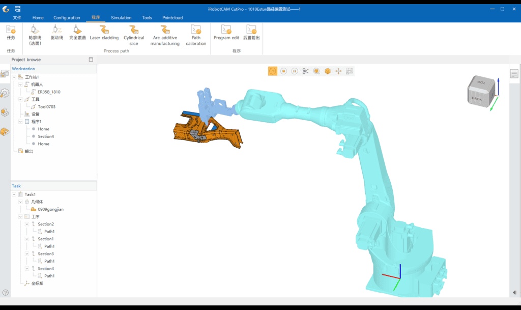Float the Project browse panel via its square button
The image size is (521, 310).
(x=91, y=60)
